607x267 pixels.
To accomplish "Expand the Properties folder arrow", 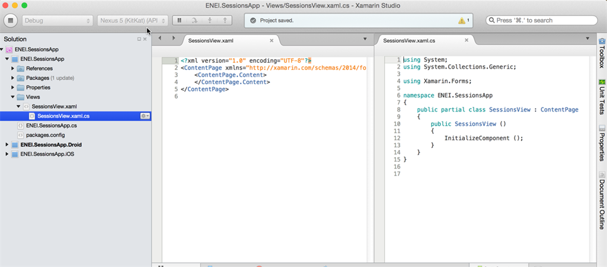I will point(13,88).
